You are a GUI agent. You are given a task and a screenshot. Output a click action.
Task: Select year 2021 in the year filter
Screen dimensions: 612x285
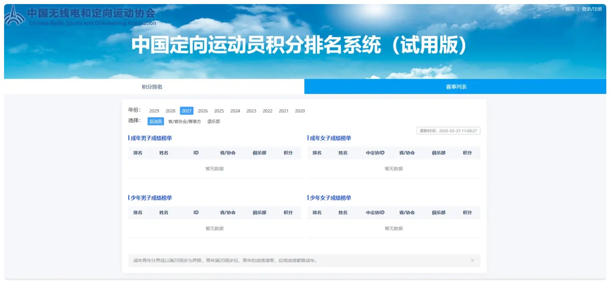click(x=284, y=110)
